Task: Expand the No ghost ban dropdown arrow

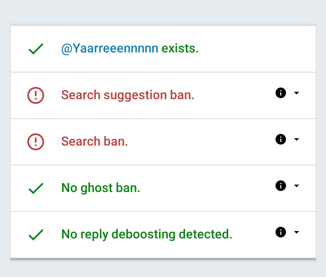Action: click(x=296, y=186)
